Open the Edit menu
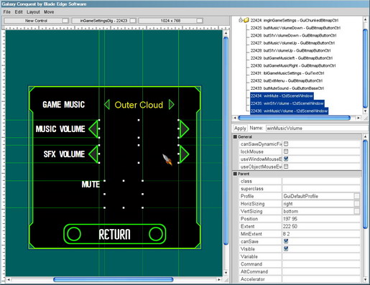The height and width of the screenshot is (285, 370). click(19, 11)
